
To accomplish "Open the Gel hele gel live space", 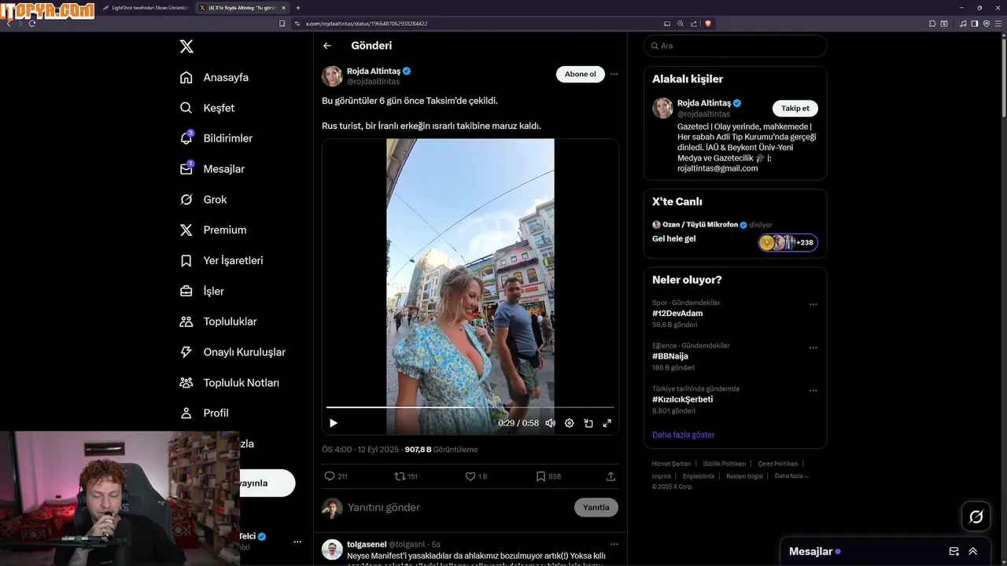I will tap(674, 239).
